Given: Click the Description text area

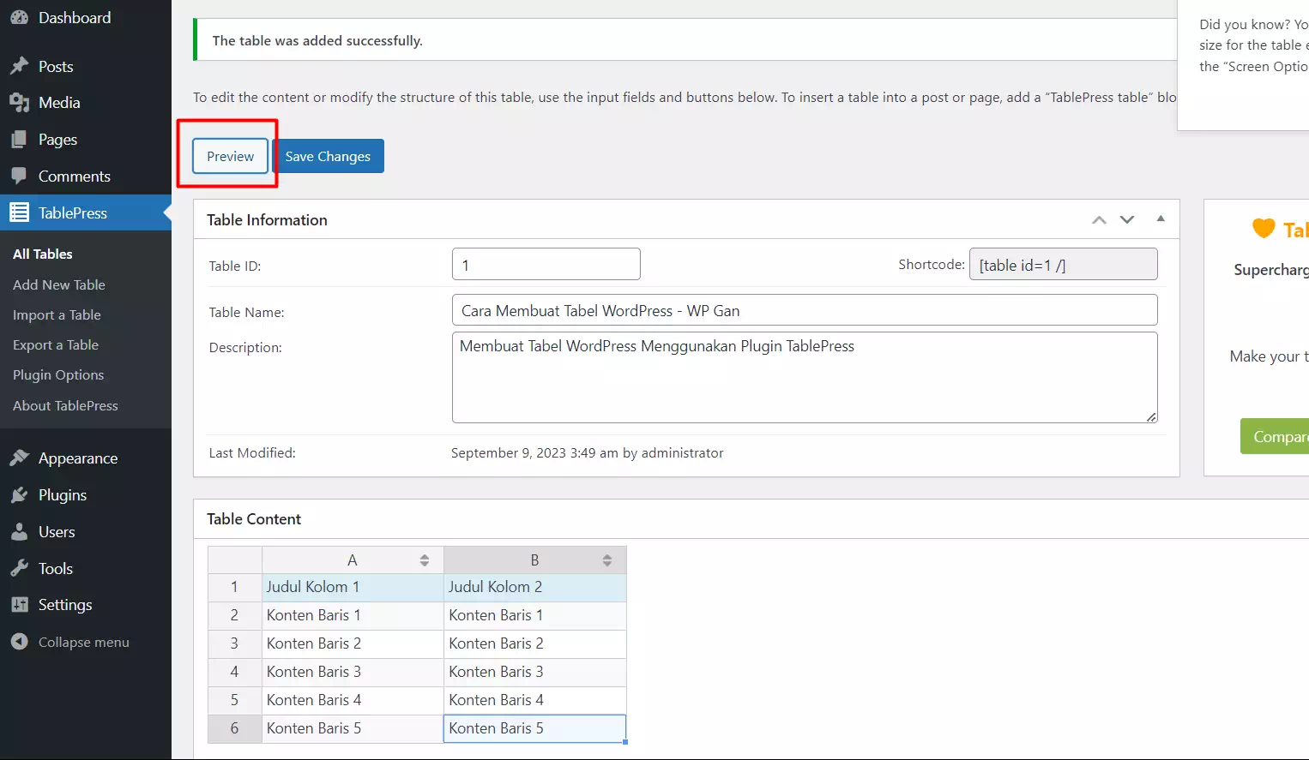Looking at the screenshot, I should [x=805, y=377].
